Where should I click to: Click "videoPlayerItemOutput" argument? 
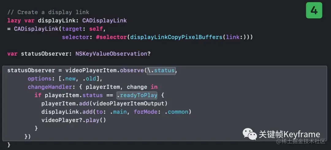pyautogui.click(x=128, y=103)
